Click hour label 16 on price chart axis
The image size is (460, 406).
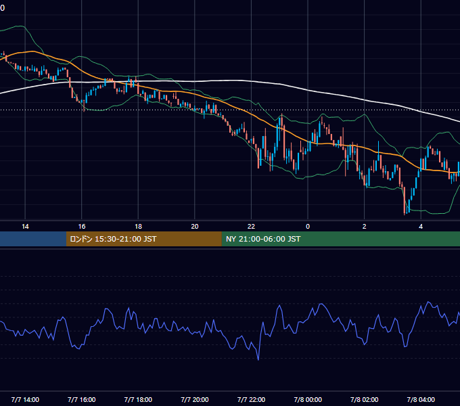click(82, 227)
